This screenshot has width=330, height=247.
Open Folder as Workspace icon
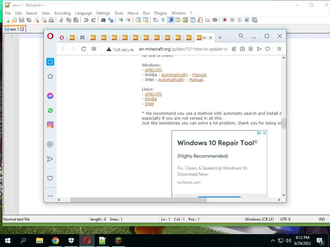(x=208, y=20)
